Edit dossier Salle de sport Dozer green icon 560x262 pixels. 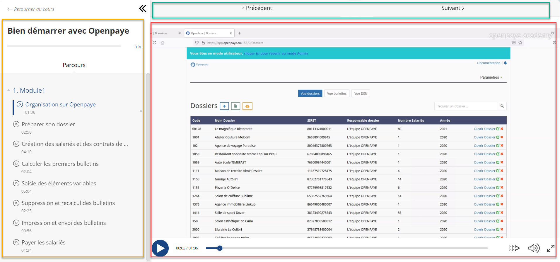[x=498, y=213]
